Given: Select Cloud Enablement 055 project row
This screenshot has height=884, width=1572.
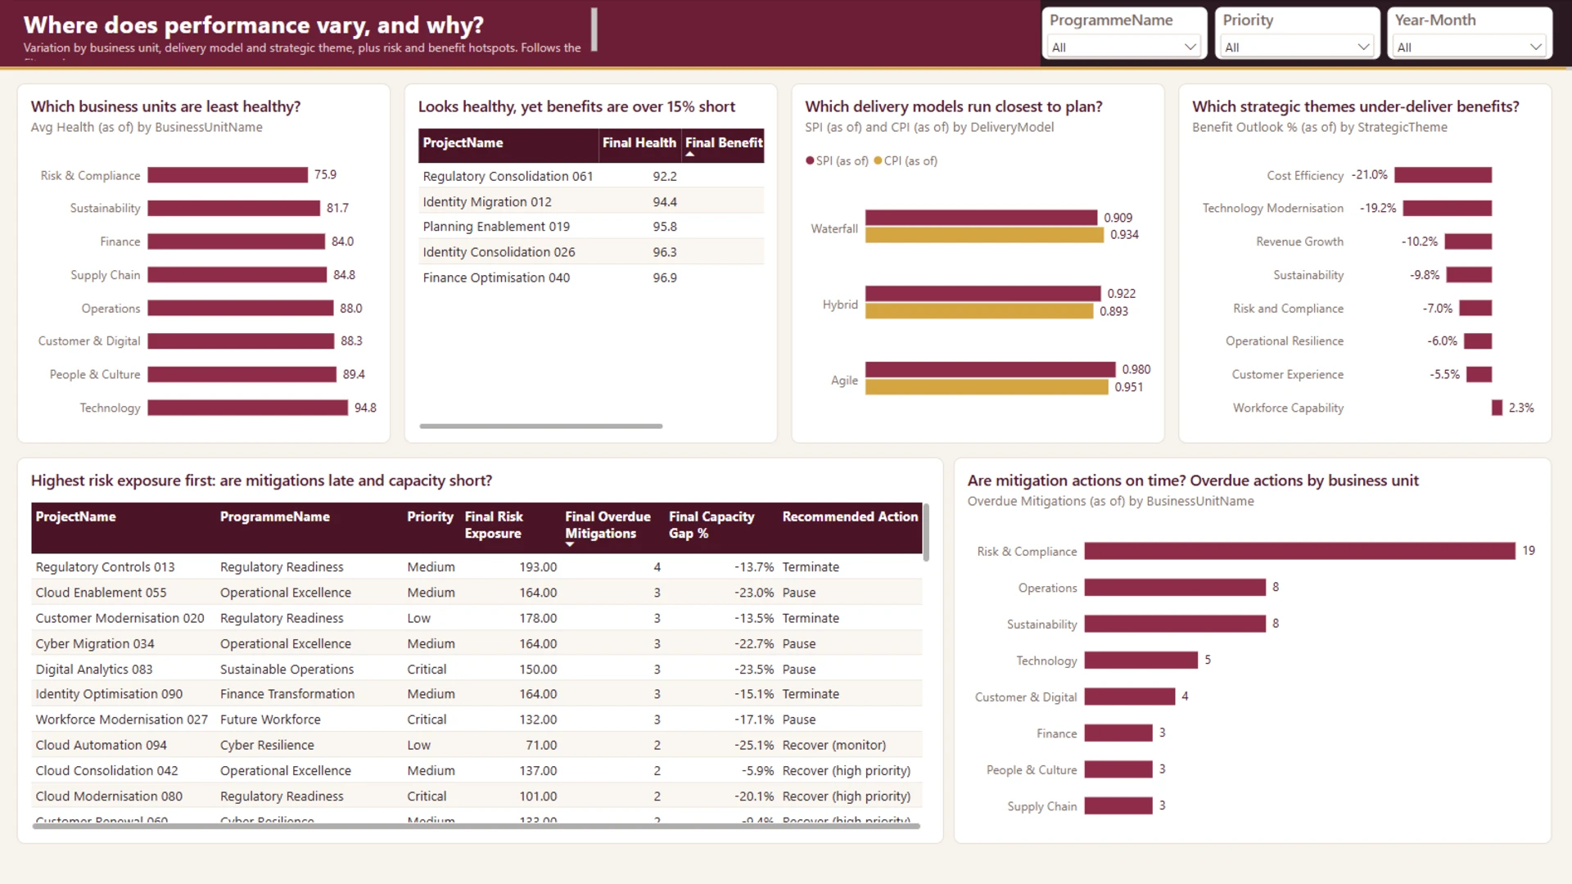Looking at the screenshot, I should 477,592.
